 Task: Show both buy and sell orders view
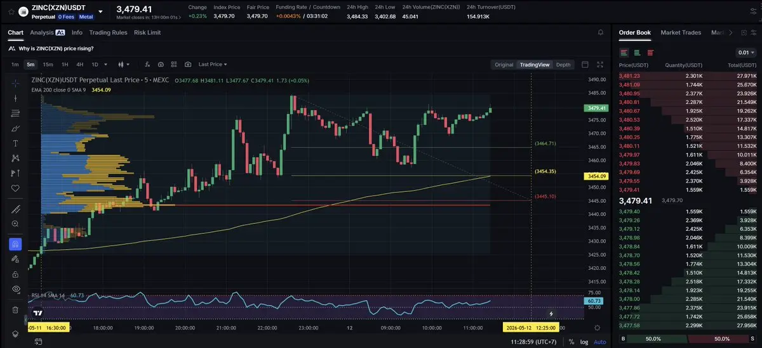pyautogui.click(x=624, y=53)
